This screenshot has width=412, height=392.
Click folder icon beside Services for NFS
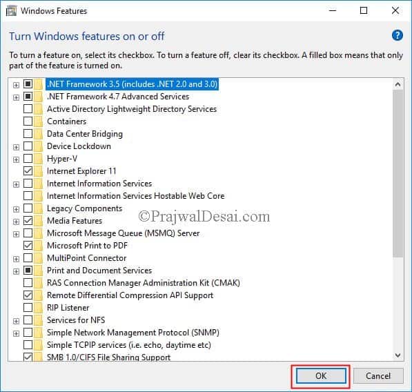[x=38, y=320]
